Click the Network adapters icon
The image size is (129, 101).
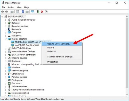tap(9, 71)
